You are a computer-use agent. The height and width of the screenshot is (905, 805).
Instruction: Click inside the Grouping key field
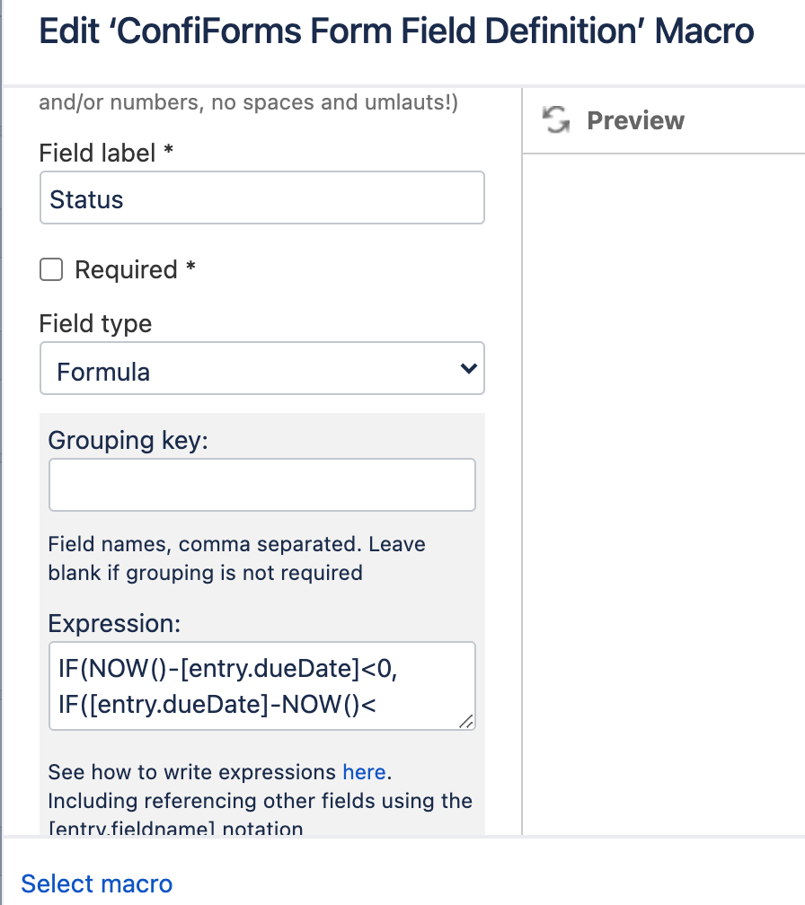pos(262,485)
